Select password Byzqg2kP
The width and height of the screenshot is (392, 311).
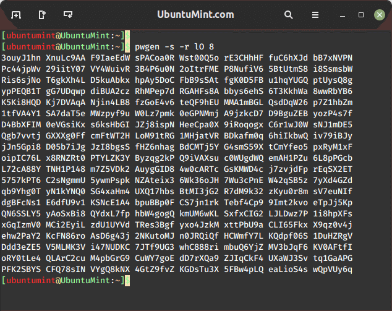tap(155, 158)
